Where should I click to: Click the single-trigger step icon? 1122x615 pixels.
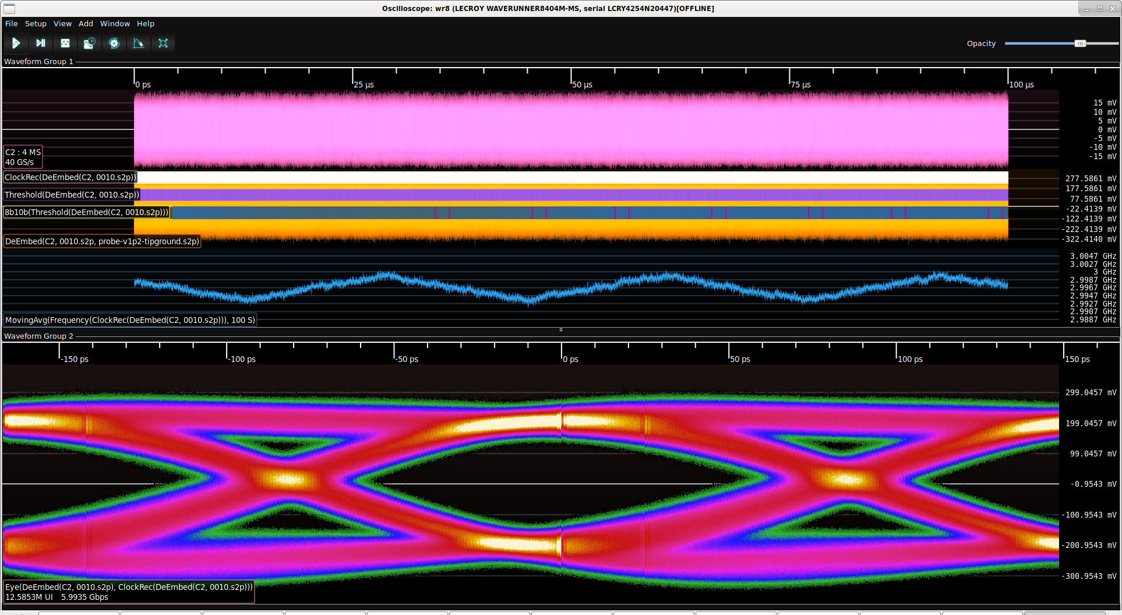40,43
